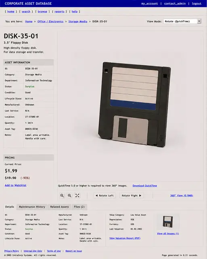
Task: Click the DISK-35-01 page heading
Action: click(21, 36)
